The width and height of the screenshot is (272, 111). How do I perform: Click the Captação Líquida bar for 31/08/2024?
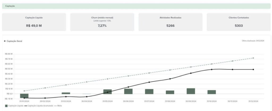(170, 92)
